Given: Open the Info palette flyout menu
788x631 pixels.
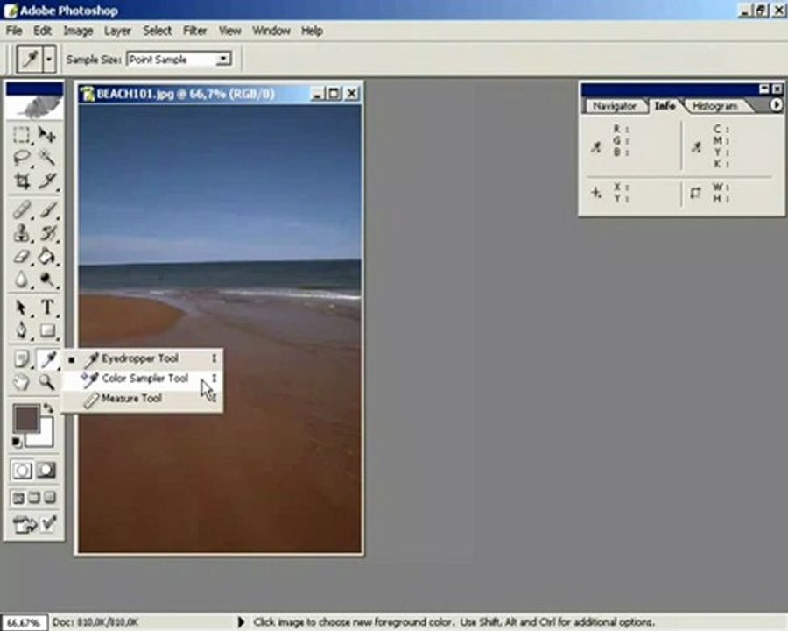Looking at the screenshot, I should pyautogui.click(x=776, y=104).
